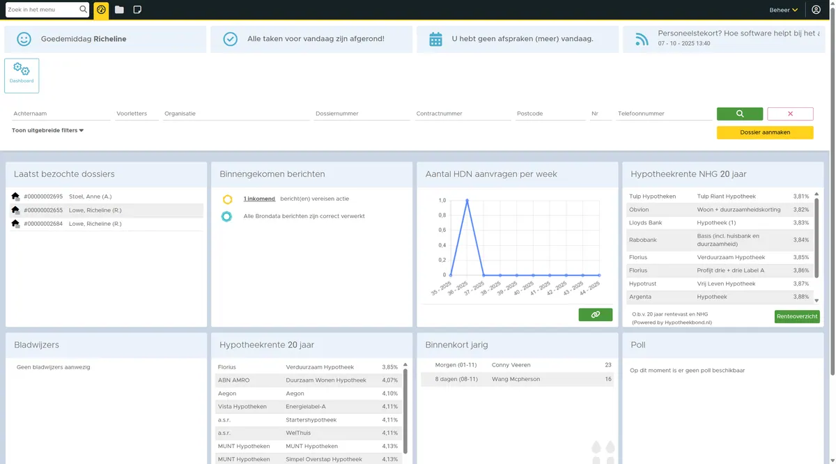Viewport: 836px width, 464px height.
Task: Expand Toon uitgebreide filters
Action: click(x=47, y=130)
